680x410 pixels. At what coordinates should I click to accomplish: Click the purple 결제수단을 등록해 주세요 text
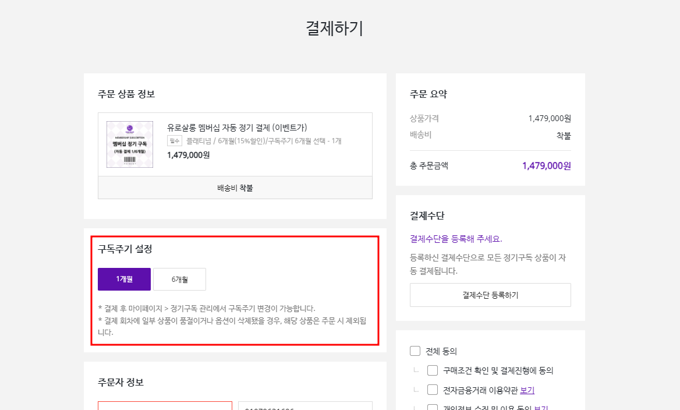(x=456, y=239)
